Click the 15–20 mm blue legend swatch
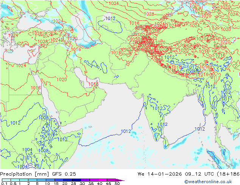The image size is (240, 185). pos(59,180)
